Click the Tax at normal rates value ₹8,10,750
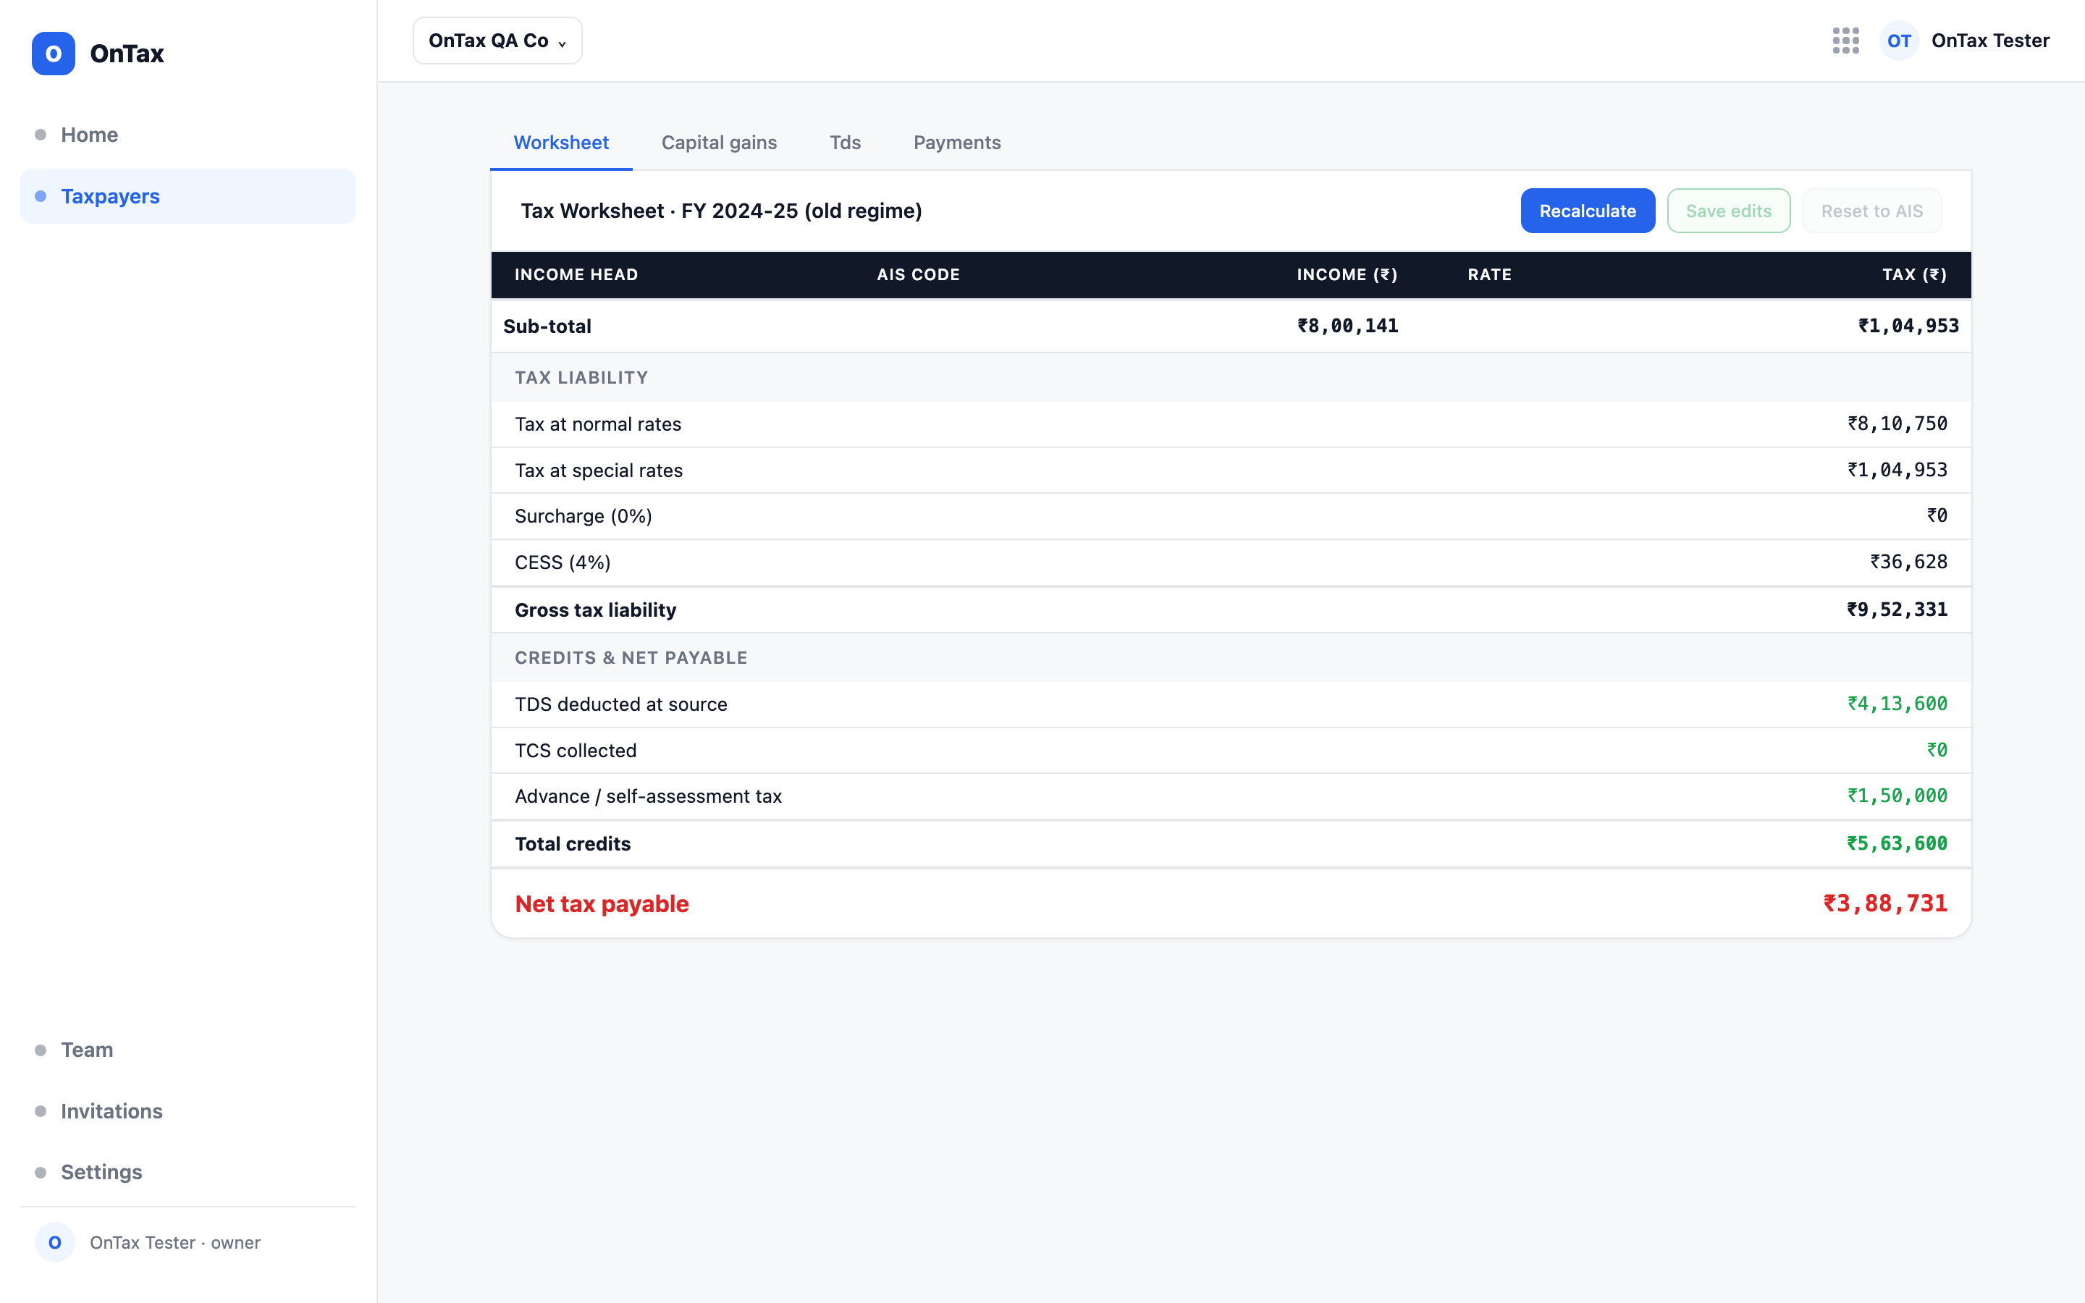2085x1303 pixels. click(1897, 423)
